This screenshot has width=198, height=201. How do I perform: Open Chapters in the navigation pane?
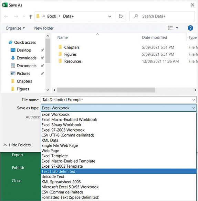[22, 81]
